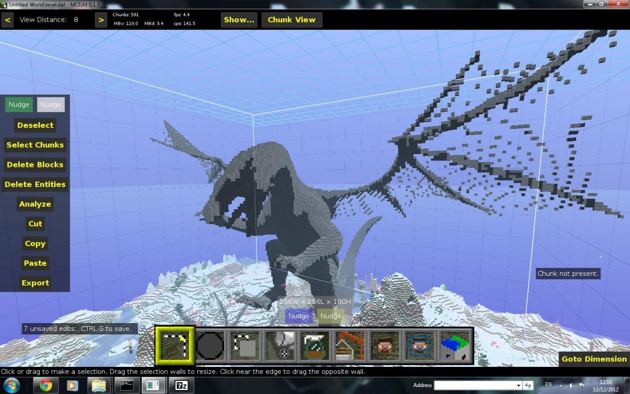Screen dimensions: 630x394
Task: Toggle the active green Nudge button
Action: click(x=19, y=104)
